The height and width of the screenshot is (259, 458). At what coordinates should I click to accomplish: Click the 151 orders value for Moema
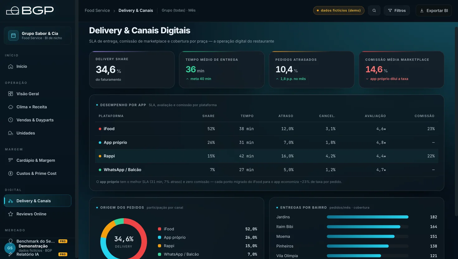click(433, 237)
